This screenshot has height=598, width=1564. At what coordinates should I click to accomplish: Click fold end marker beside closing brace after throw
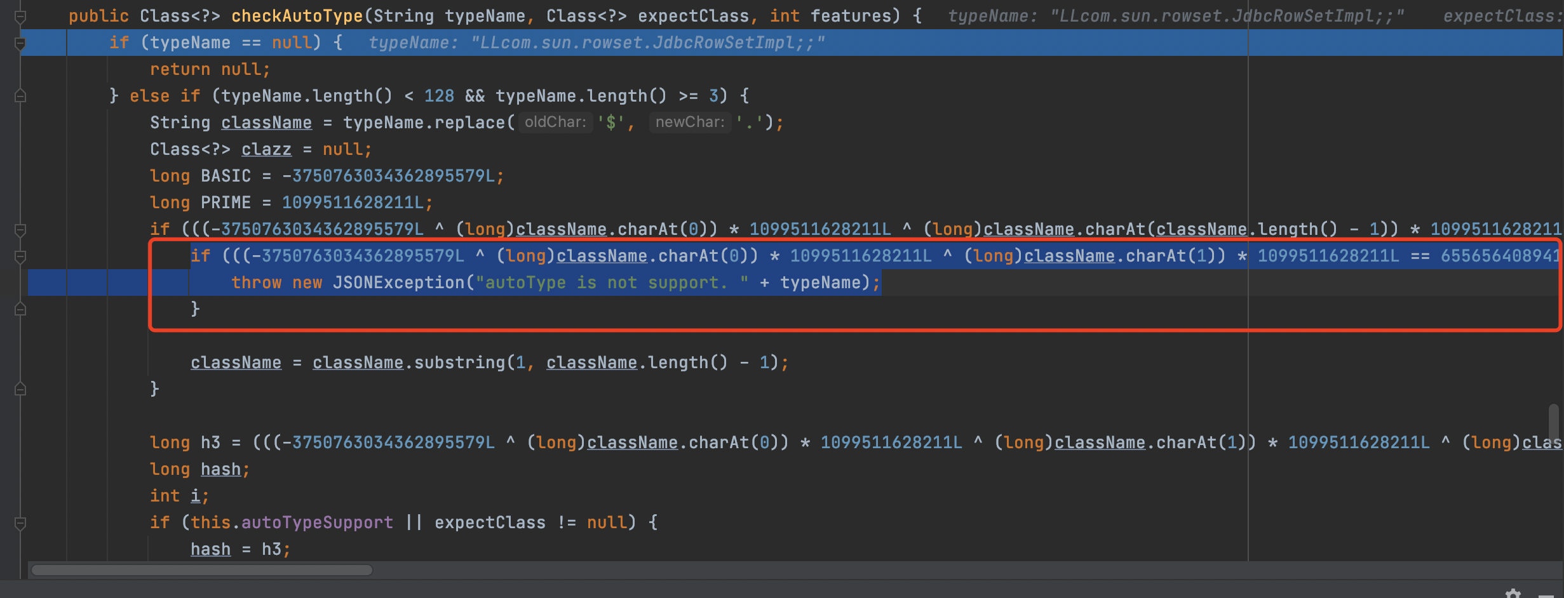point(20,309)
